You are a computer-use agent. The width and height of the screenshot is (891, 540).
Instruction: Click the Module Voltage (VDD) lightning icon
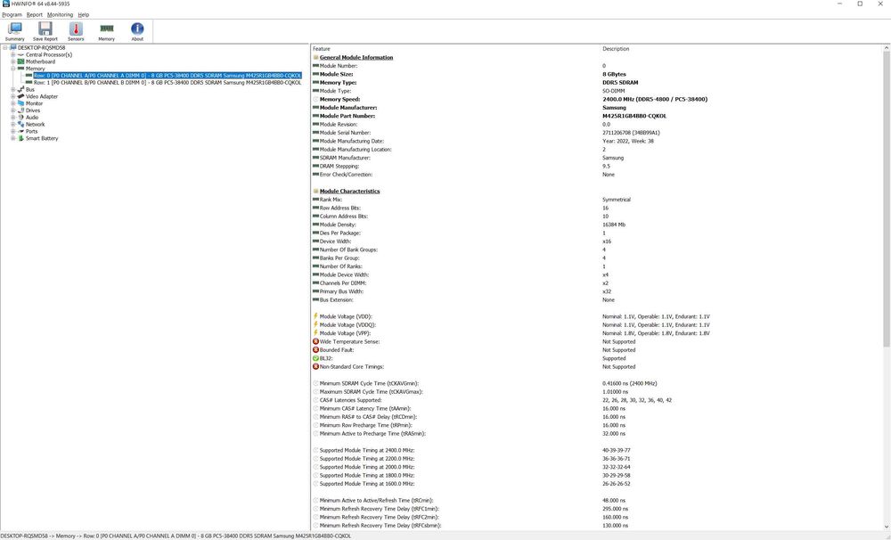point(315,316)
